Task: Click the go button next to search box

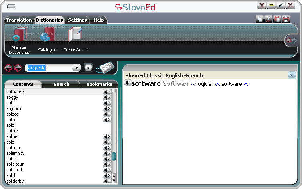Action: coord(88,68)
